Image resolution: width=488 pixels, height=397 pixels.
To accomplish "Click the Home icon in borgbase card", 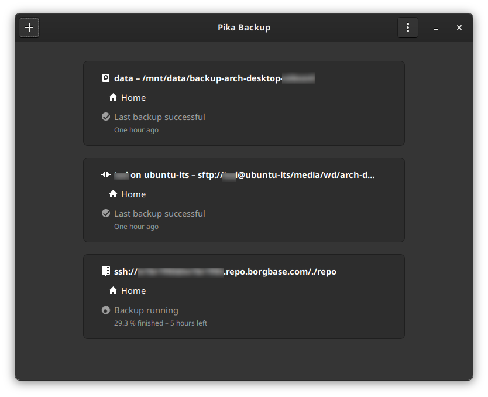I will coord(114,290).
